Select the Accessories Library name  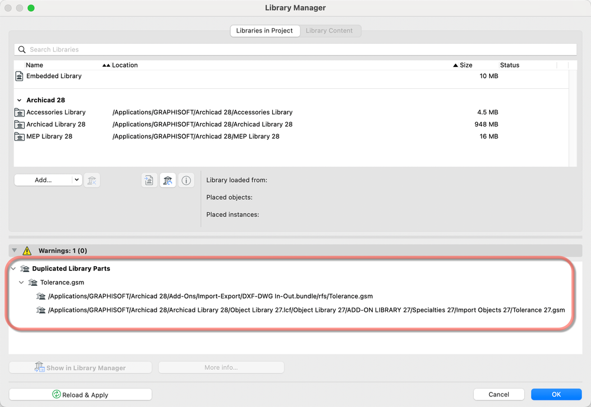[x=56, y=112]
